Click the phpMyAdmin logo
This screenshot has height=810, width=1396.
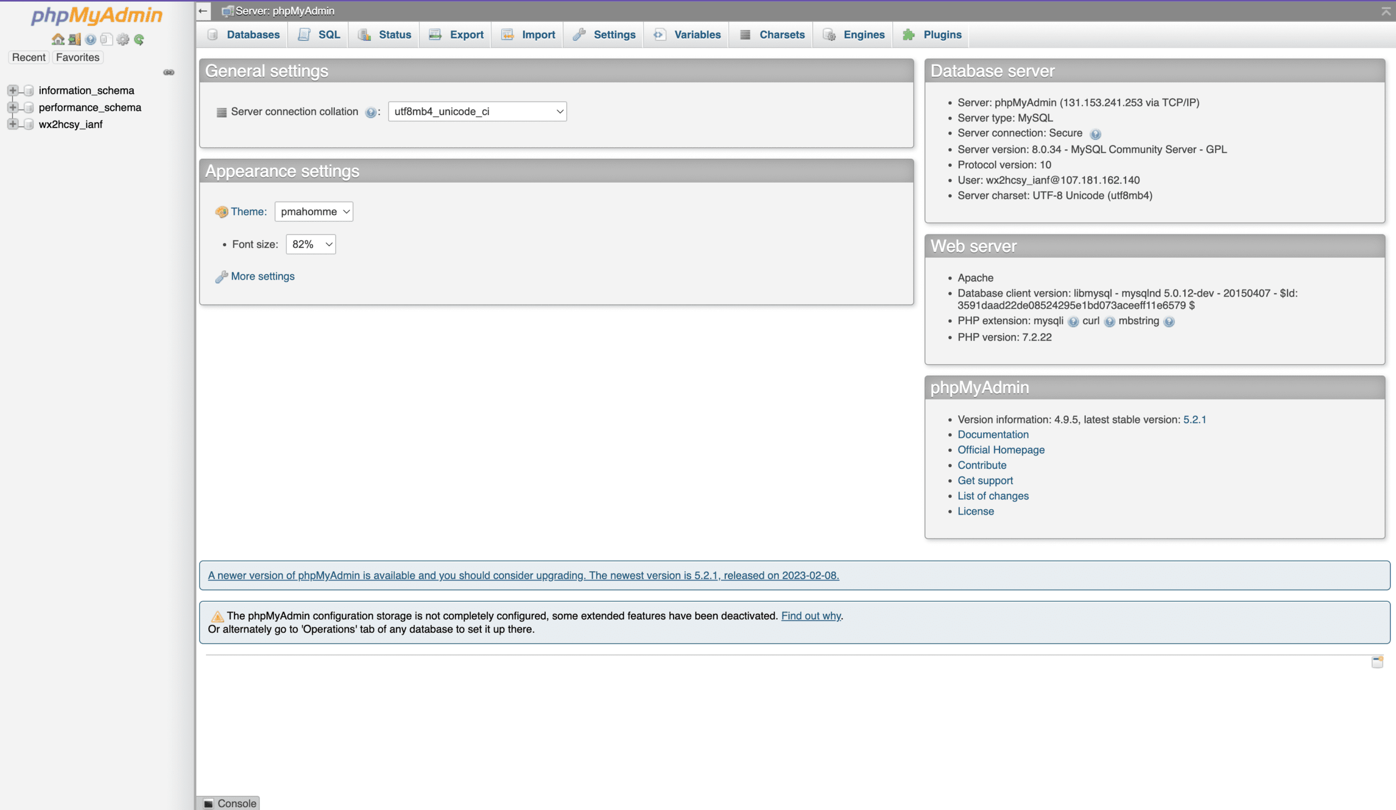coord(97,15)
